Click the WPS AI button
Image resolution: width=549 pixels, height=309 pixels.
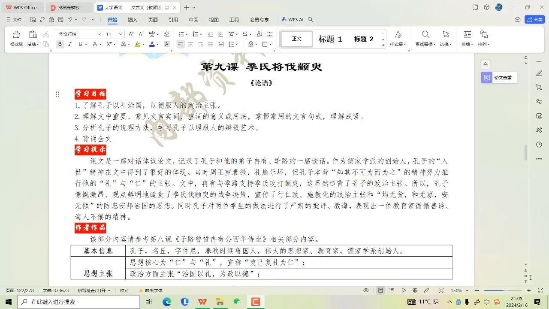[x=293, y=19]
